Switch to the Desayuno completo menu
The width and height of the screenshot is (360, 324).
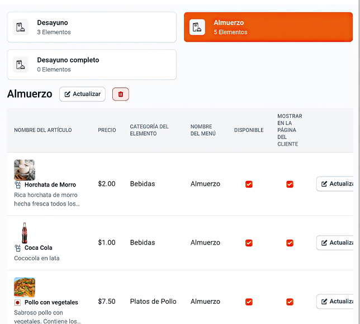[x=92, y=65]
